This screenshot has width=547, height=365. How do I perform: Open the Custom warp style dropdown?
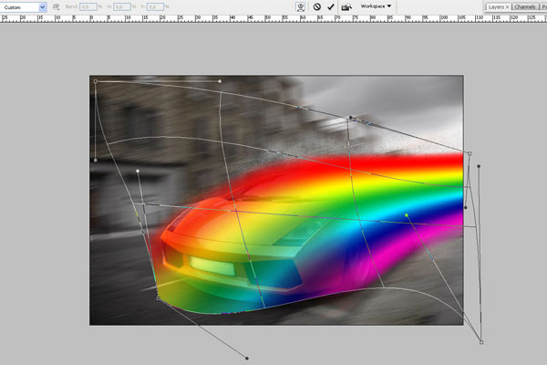tap(24, 7)
